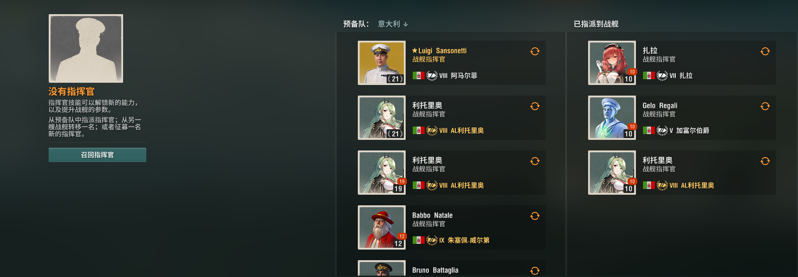The image size is (798, 277).
Task: Click swap icon for Luigi Sansonetti
Action: [535, 51]
